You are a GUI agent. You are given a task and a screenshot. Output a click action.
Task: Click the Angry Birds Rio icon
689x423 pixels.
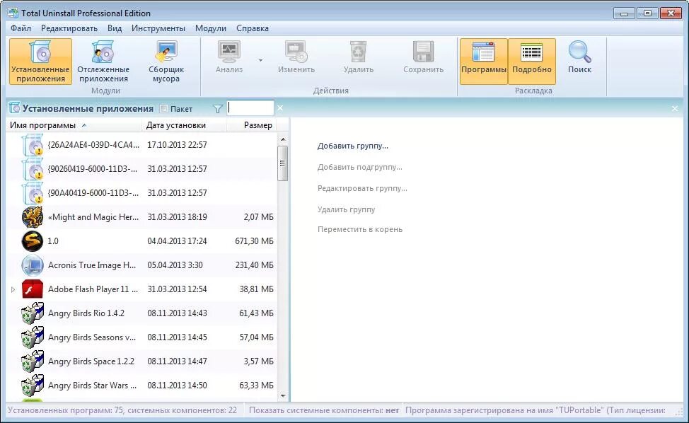point(33,313)
